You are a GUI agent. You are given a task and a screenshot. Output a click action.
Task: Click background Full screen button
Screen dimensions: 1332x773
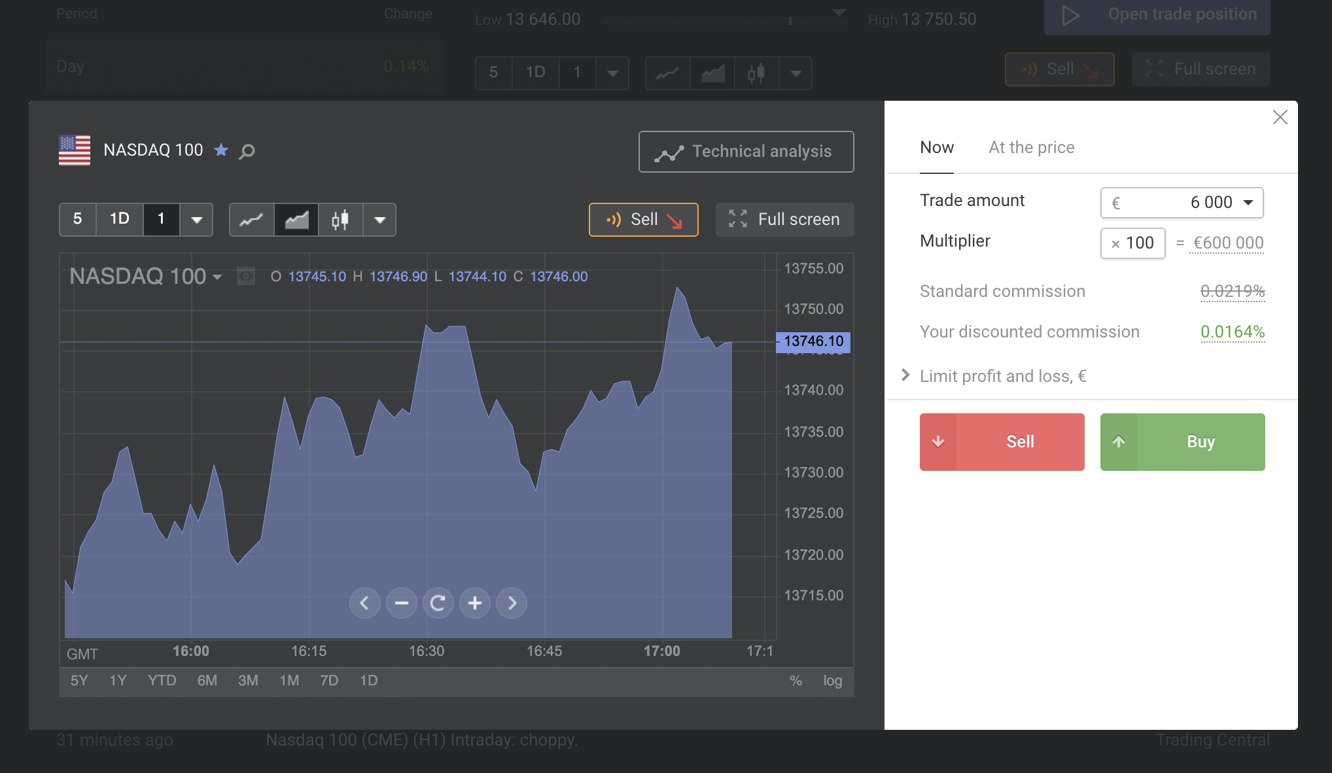point(1201,69)
